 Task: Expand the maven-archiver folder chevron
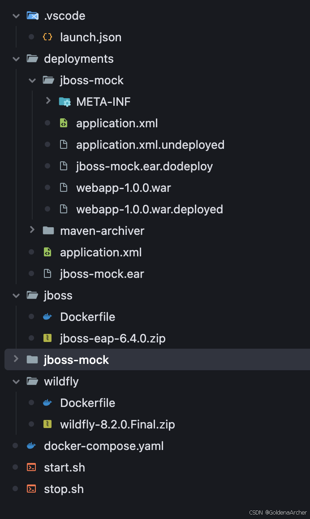[32, 230]
